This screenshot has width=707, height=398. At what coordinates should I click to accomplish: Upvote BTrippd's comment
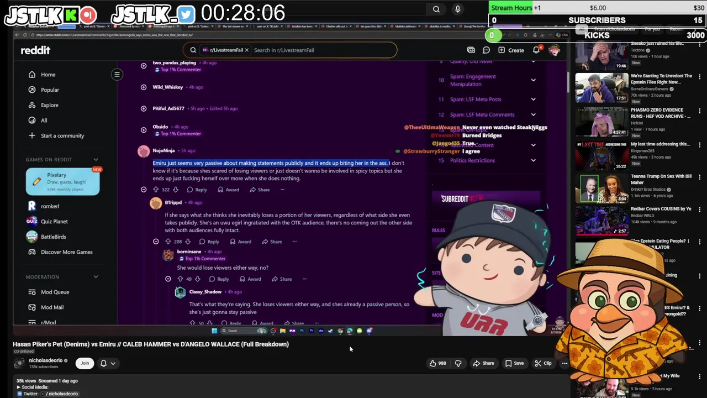[x=168, y=242]
